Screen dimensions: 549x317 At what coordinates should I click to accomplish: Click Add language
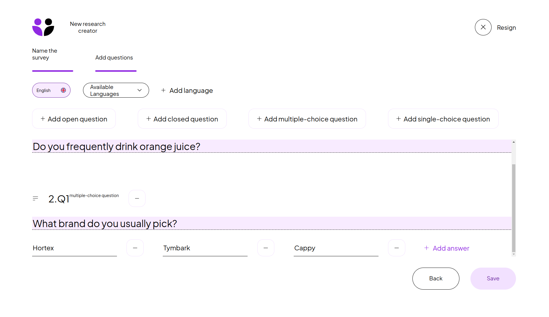187,90
